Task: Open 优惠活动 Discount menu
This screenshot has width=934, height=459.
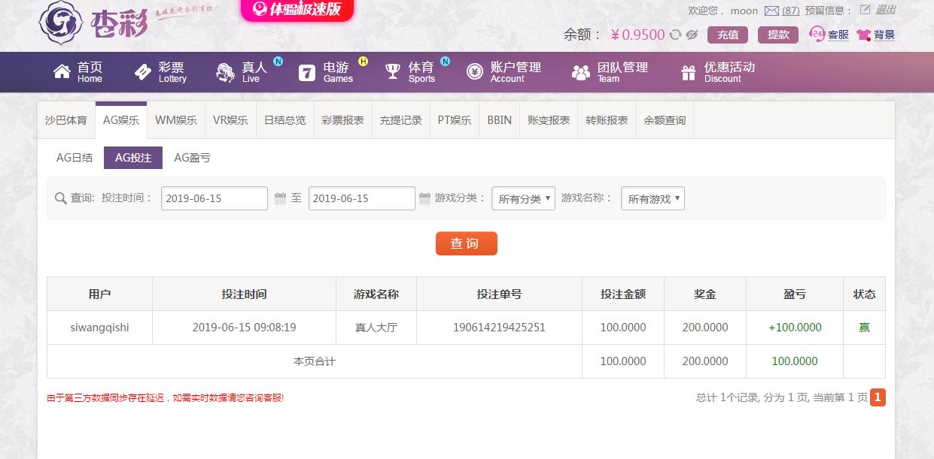Action: coord(729,72)
